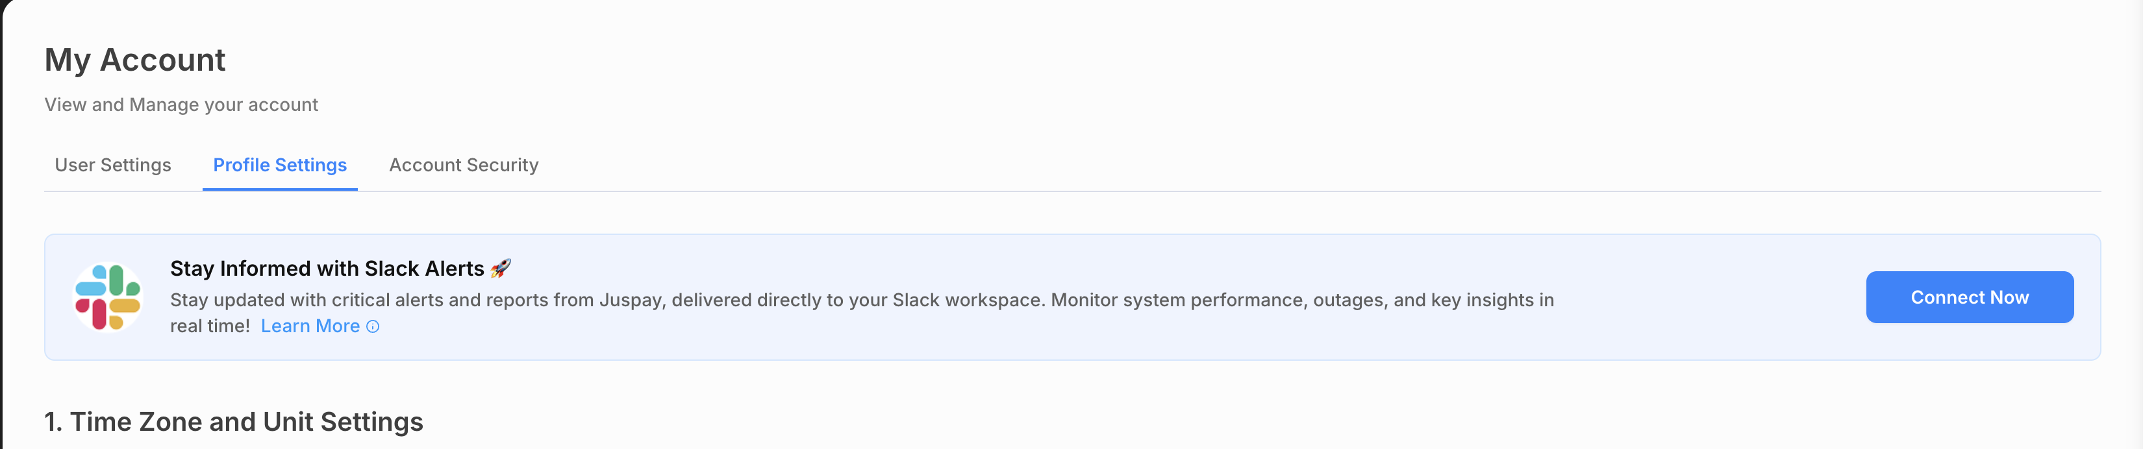Switch to the Account Security tab
The width and height of the screenshot is (2143, 449).
pos(464,165)
